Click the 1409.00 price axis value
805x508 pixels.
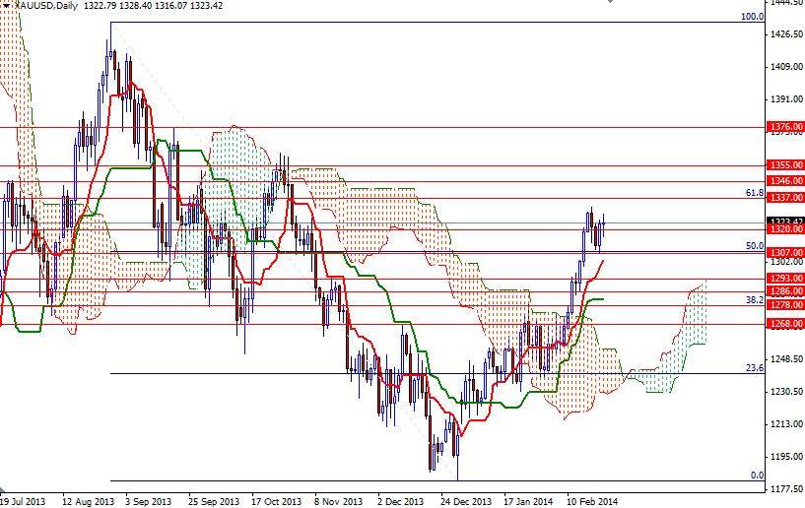786,66
